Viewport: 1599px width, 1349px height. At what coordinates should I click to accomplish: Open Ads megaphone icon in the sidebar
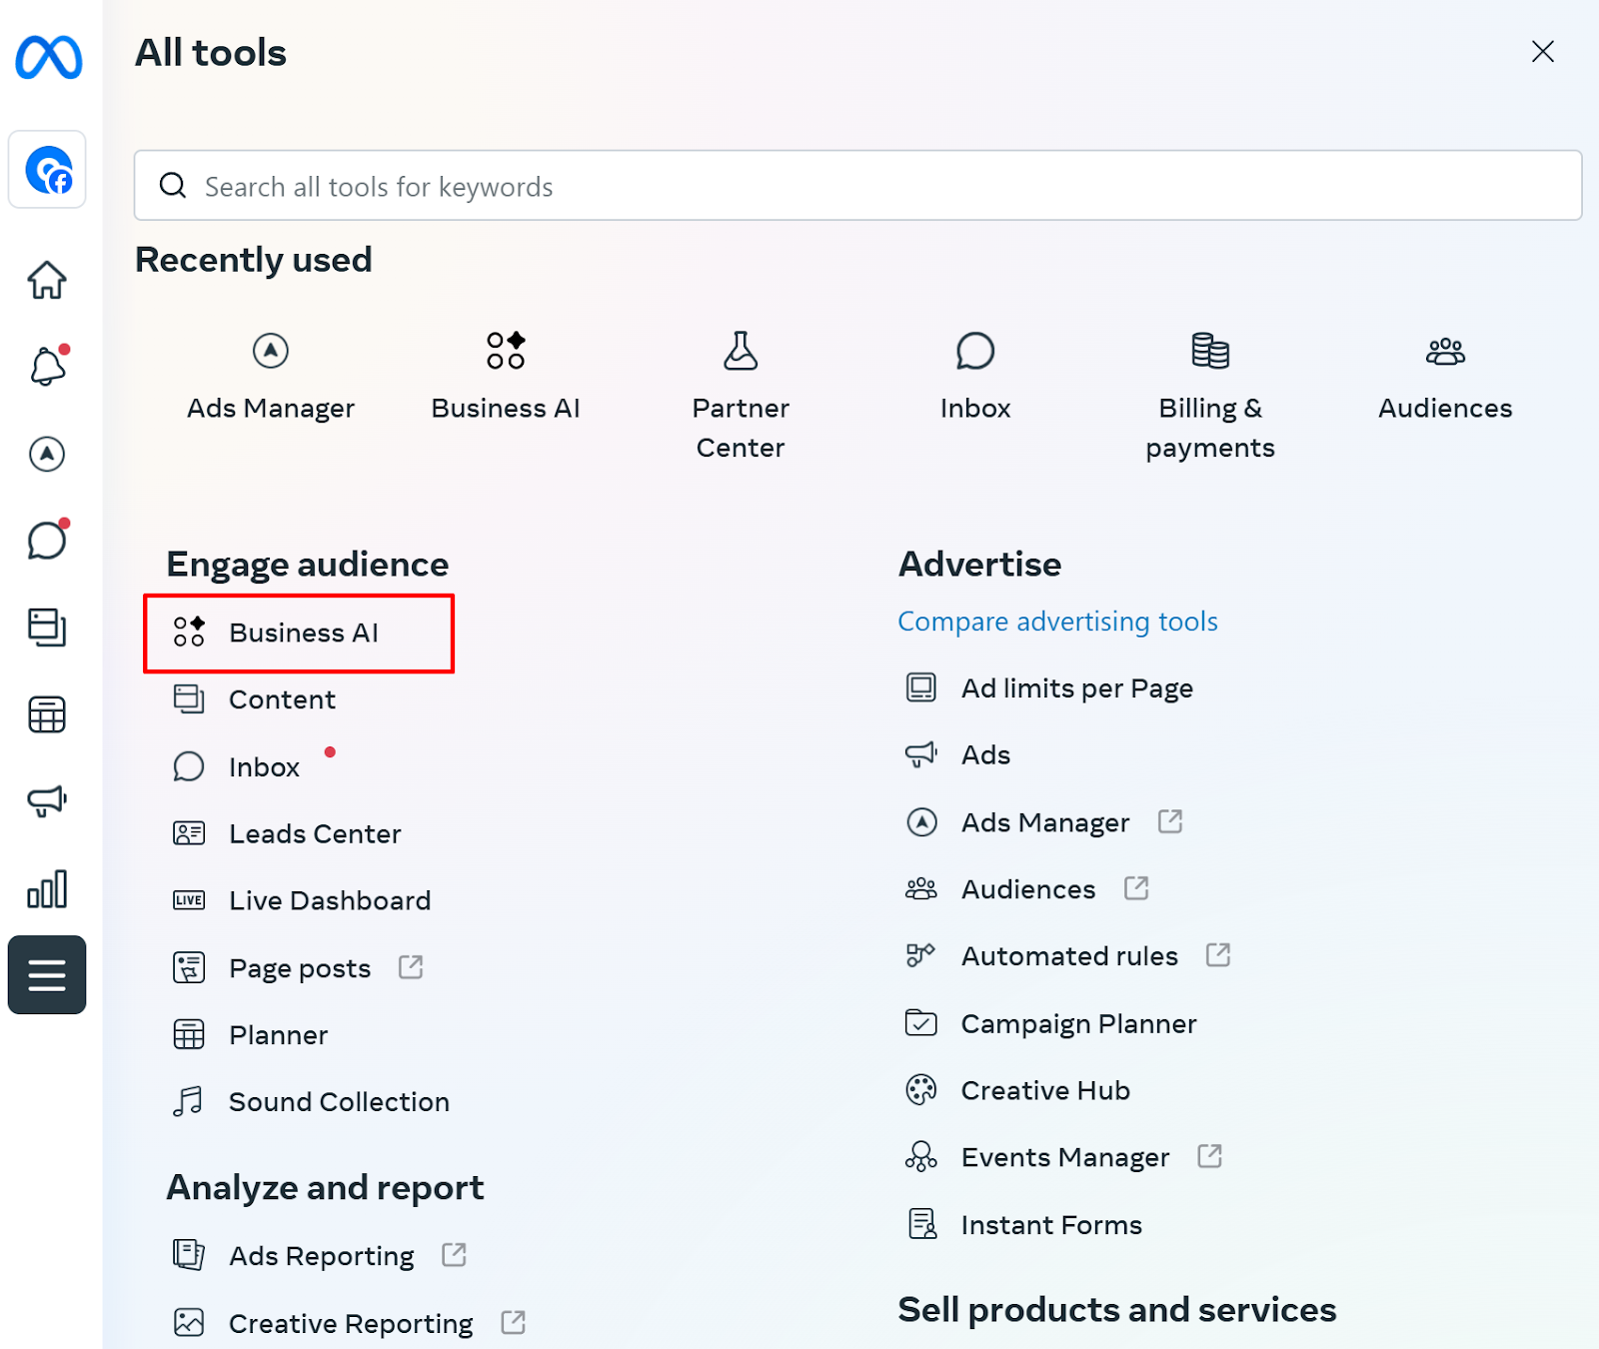point(47,800)
